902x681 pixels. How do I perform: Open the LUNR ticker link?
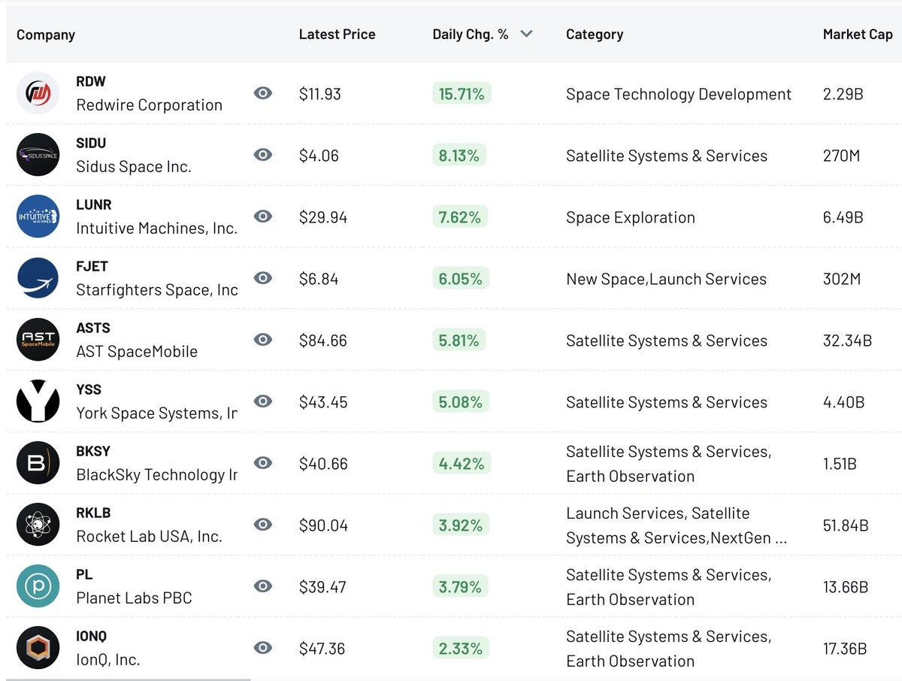tap(94, 204)
